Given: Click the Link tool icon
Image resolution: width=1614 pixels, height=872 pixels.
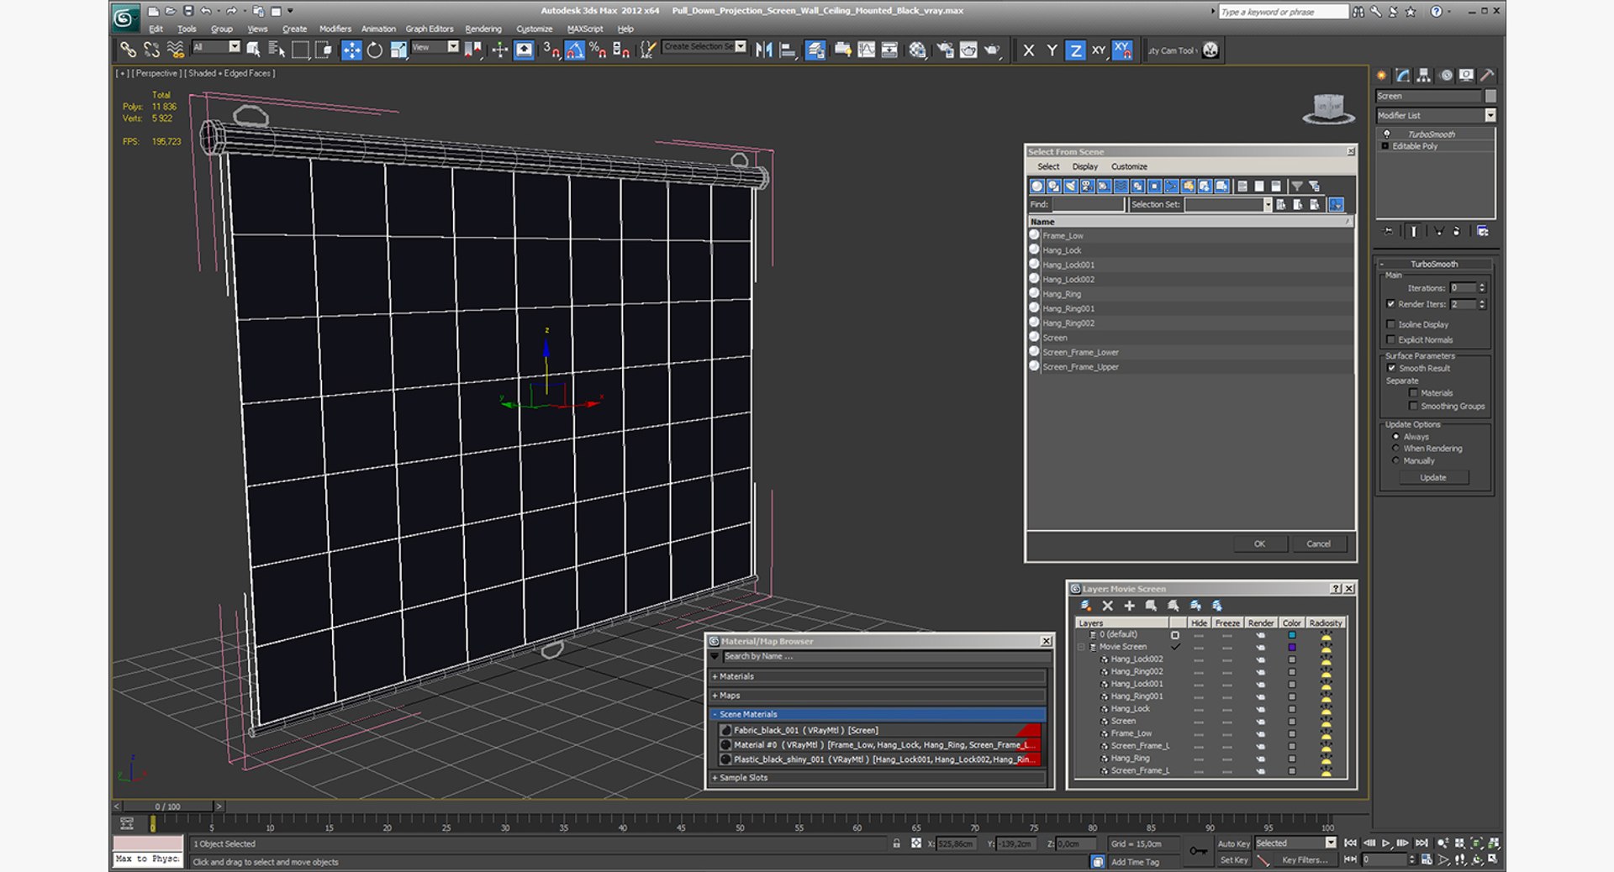Looking at the screenshot, I should (x=128, y=50).
